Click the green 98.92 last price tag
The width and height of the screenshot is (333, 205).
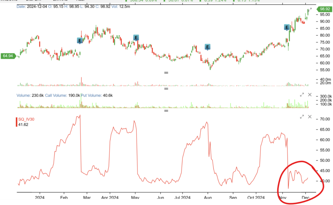pyautogui.click(x=324, y=9)
